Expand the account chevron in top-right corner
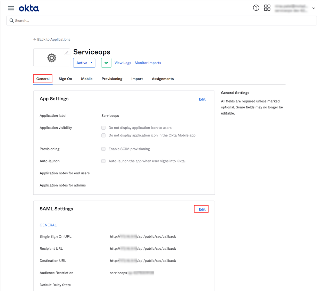The width and height of the screenshot is (317, 291). tap(314, 8)
